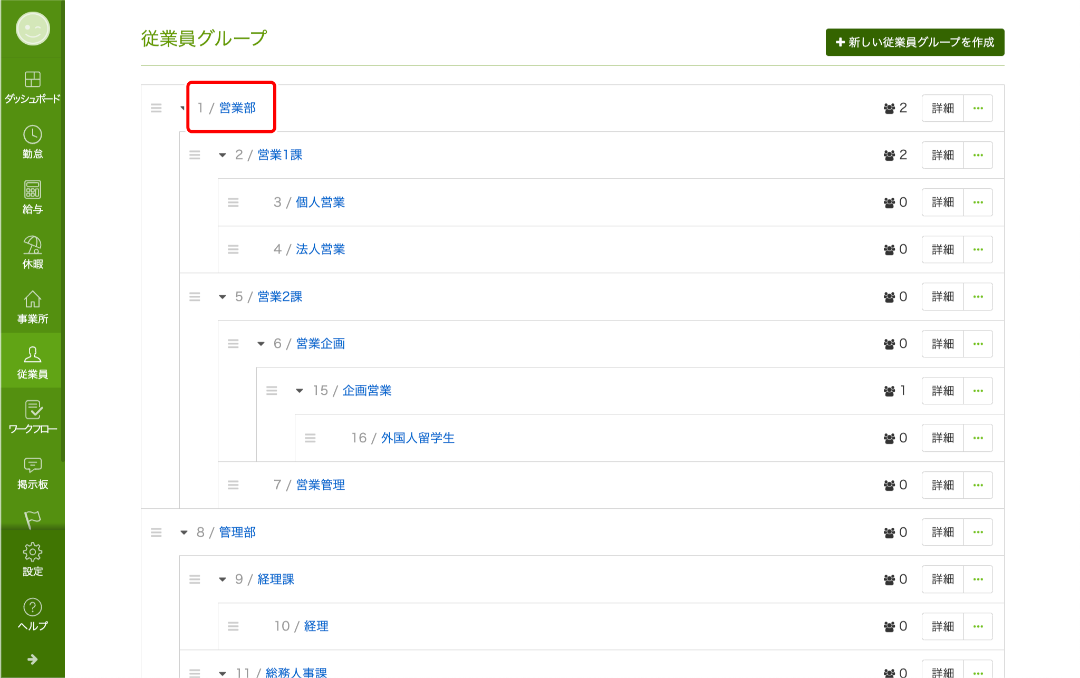This screenshot has width=1080, height=678.
Task: Collapse the 管理部 group
Action: coord(184,532)
